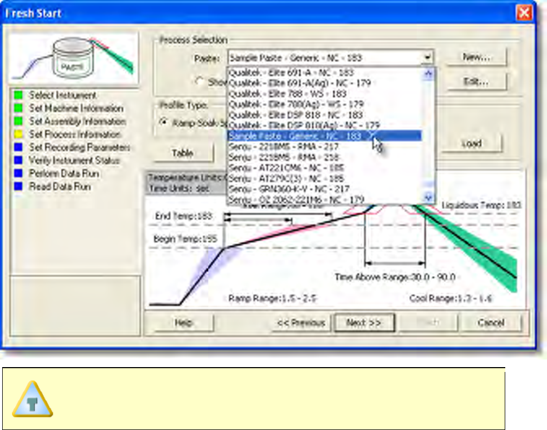The width and height of the screenshot is (547, 430).
Task: Click the Perform Data Run step label
Action: tap(64, 174)
